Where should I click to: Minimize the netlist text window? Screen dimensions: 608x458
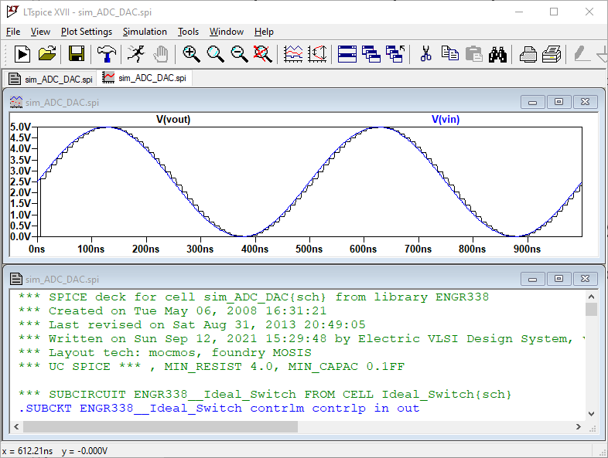[x=533, y=279]
